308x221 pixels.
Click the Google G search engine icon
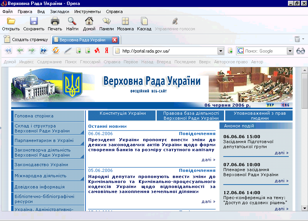[240, 51]
